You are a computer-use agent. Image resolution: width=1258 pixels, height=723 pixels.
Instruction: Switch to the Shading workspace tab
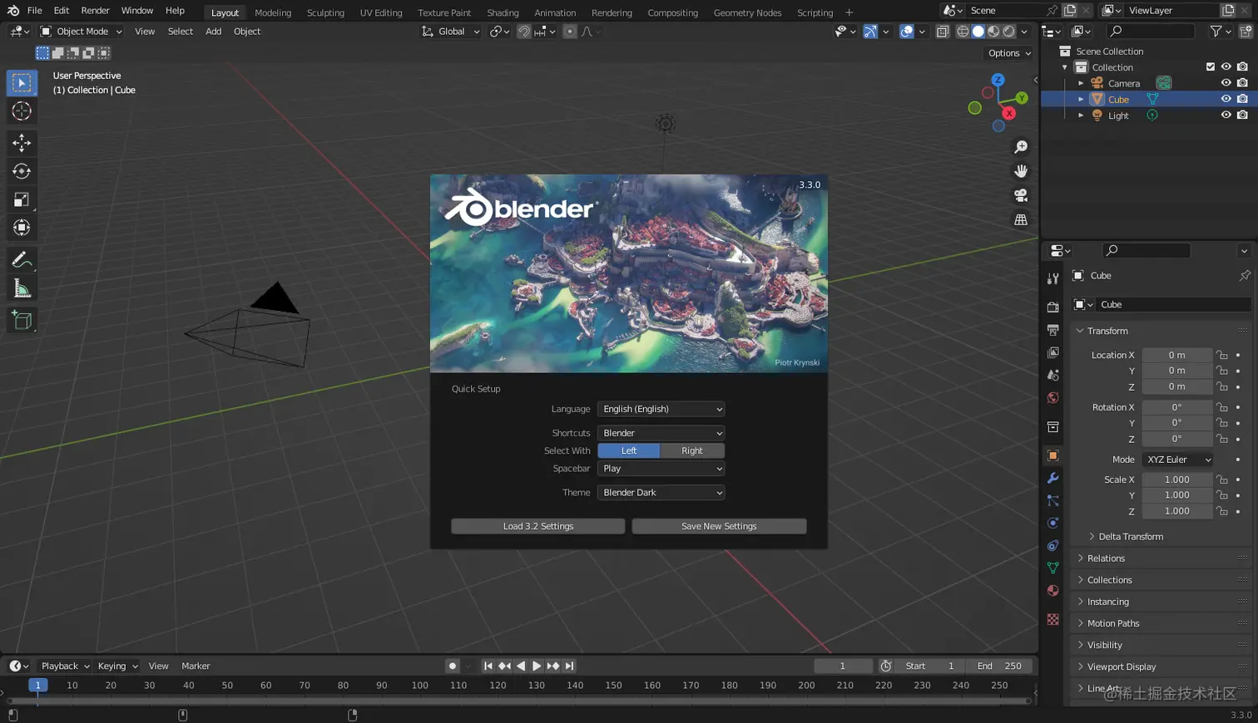point(503,12)
